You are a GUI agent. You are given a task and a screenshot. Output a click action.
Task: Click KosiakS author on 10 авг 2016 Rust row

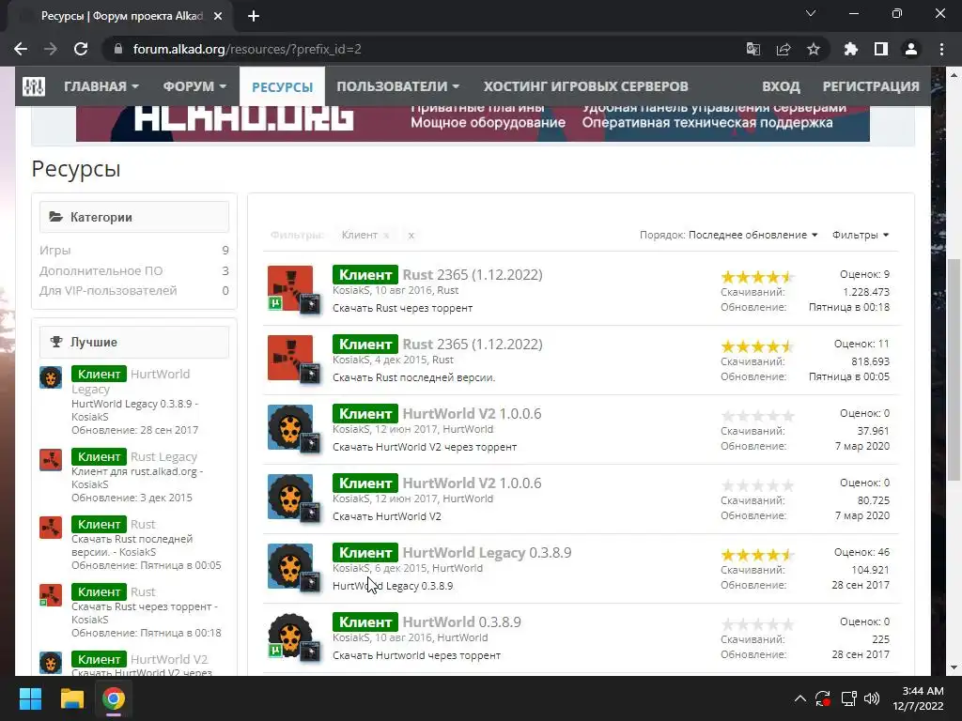(x=351, y=291)
